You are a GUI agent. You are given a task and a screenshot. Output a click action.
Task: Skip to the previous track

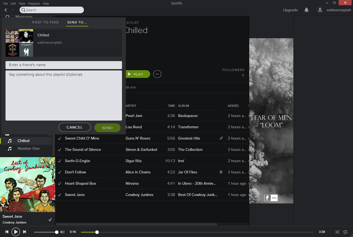(7, 232)
